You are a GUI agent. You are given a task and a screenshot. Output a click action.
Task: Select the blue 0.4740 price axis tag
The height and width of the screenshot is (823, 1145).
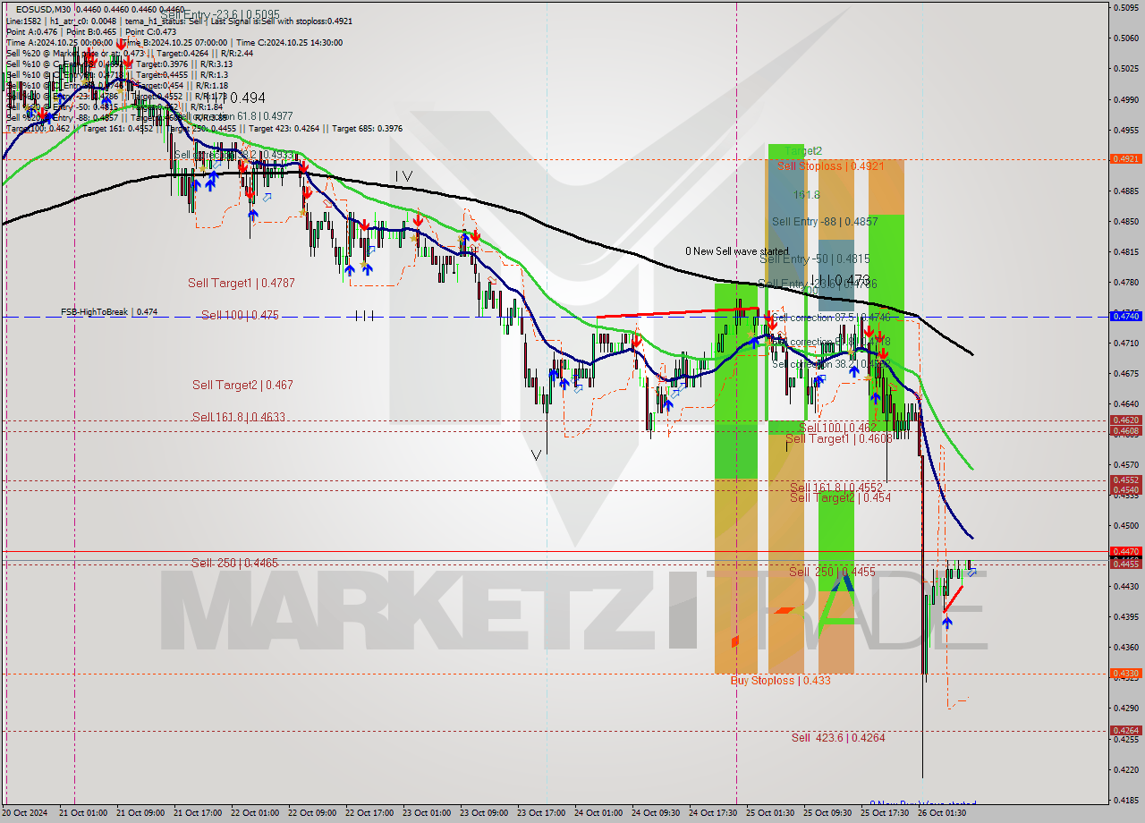point(1125,316)
